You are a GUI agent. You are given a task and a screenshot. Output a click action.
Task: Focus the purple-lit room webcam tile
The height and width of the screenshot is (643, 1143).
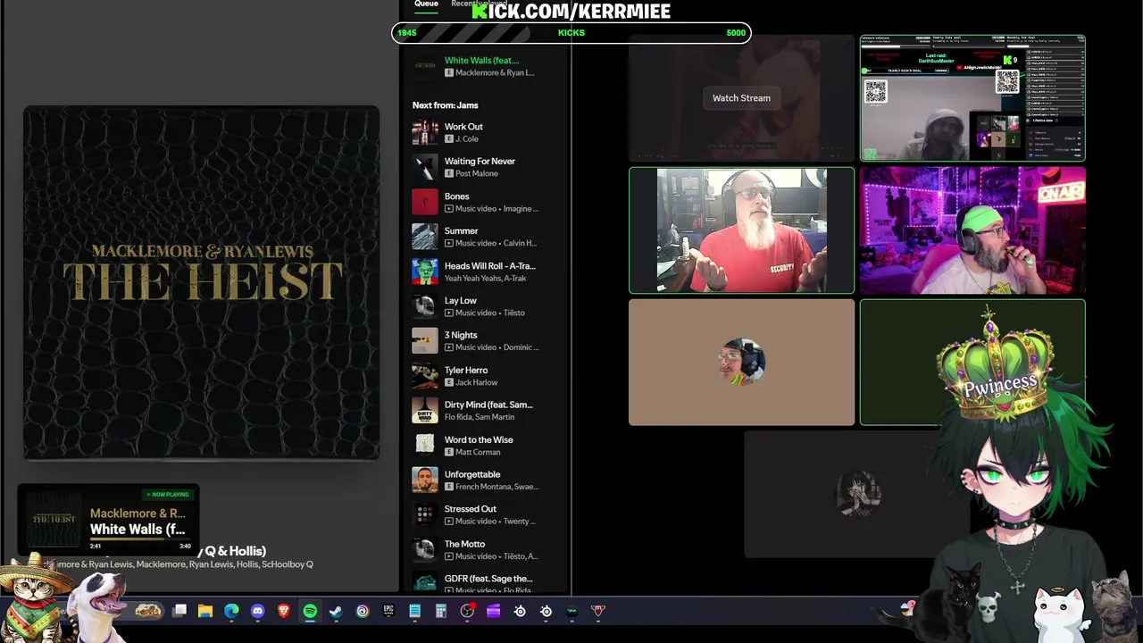pyautogui.click(x=972, y=230)
